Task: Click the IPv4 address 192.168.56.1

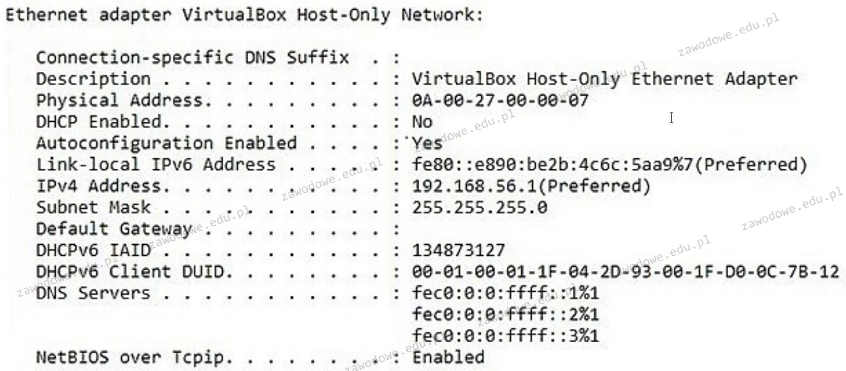Action: click(474, 186)
